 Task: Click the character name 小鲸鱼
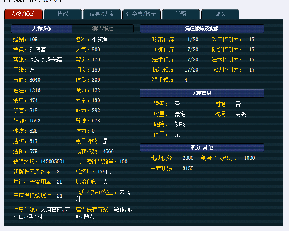pos(101,39)
